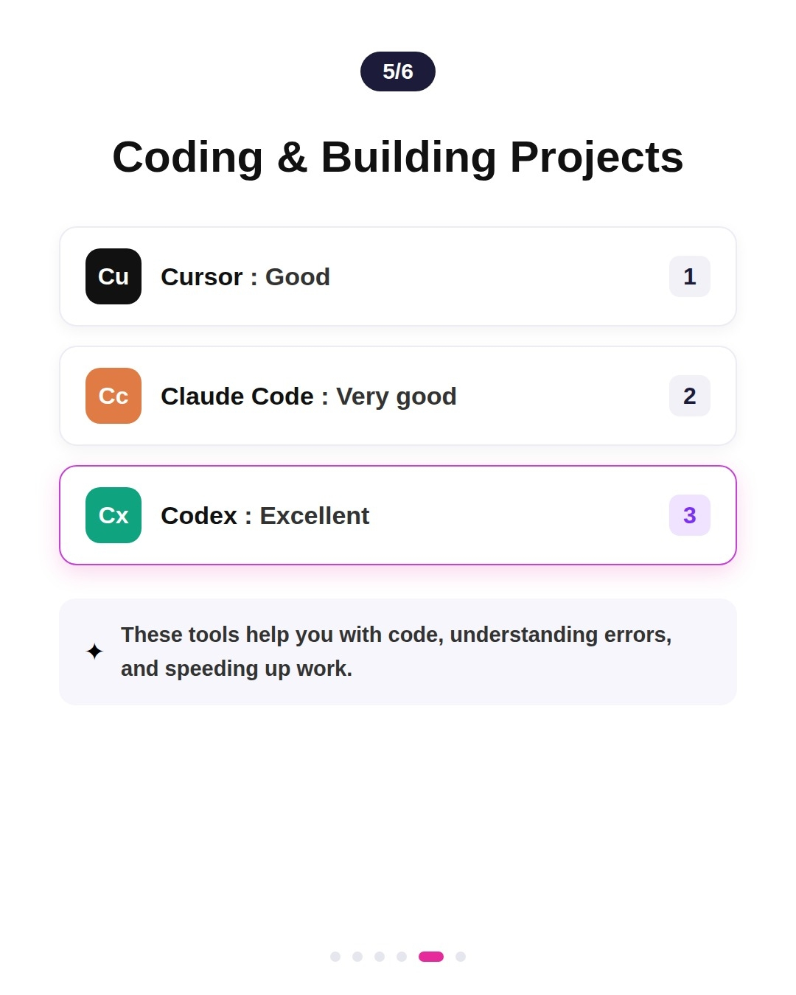Click the green Cx Codex icon
796x995 pixels.
(114, 515)
